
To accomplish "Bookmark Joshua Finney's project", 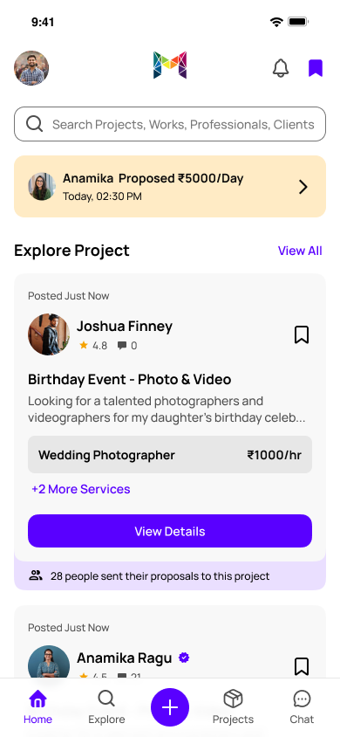I will click(x=302, y=335).
